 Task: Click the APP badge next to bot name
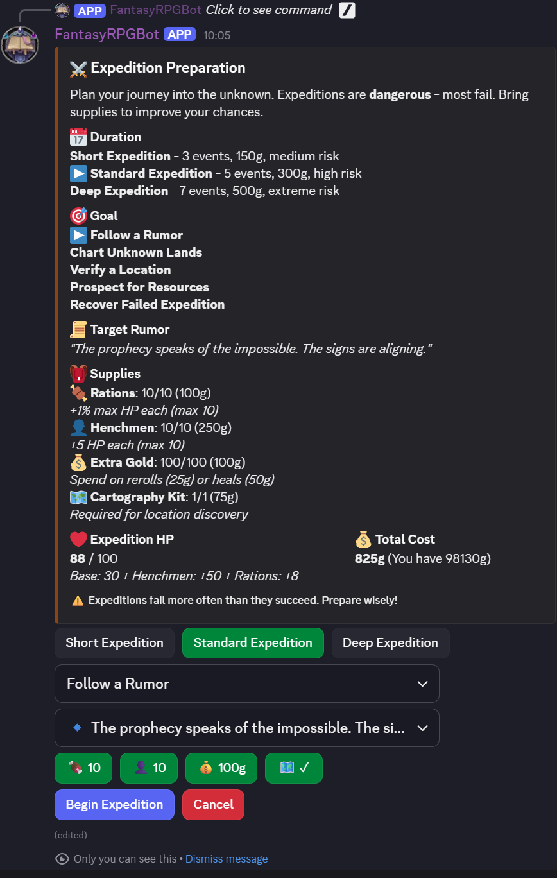pos(180,35)
